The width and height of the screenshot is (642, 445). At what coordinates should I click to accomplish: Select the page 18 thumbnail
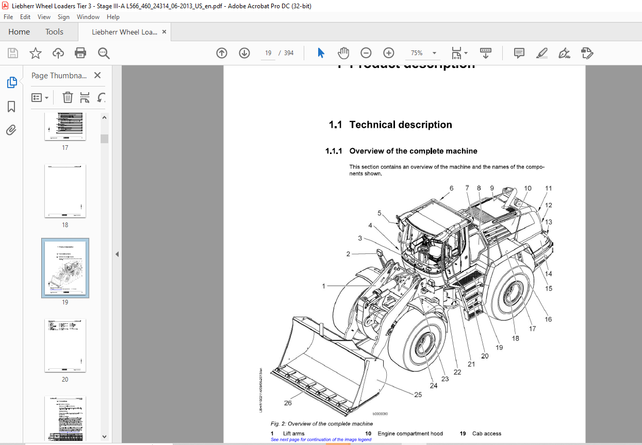click(65, 191)
